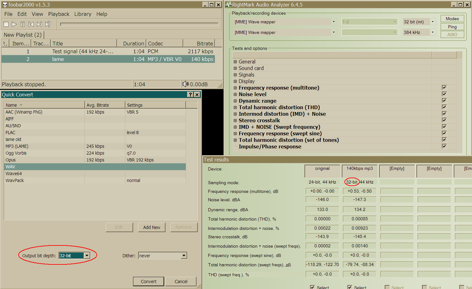The width and height of the screenshot is (472, 289).
Task: Uncheck the Dynamic range test
Action: click(x=444, y=100)
